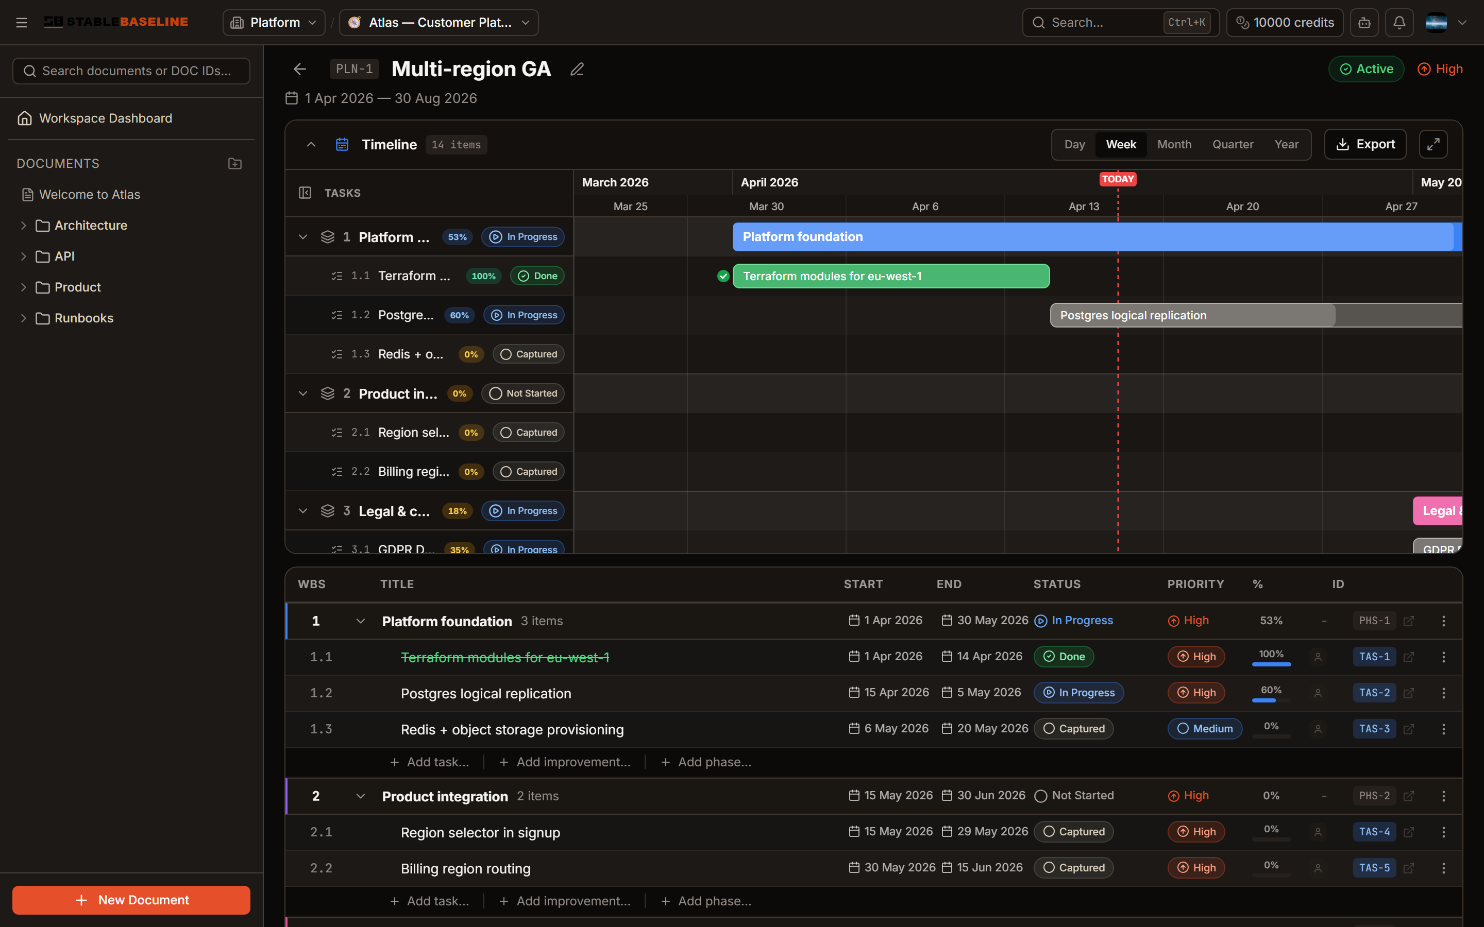Screen dimensions: 1484x927
Task: Focus the Search documents field
Action: (x=131, y=71)
